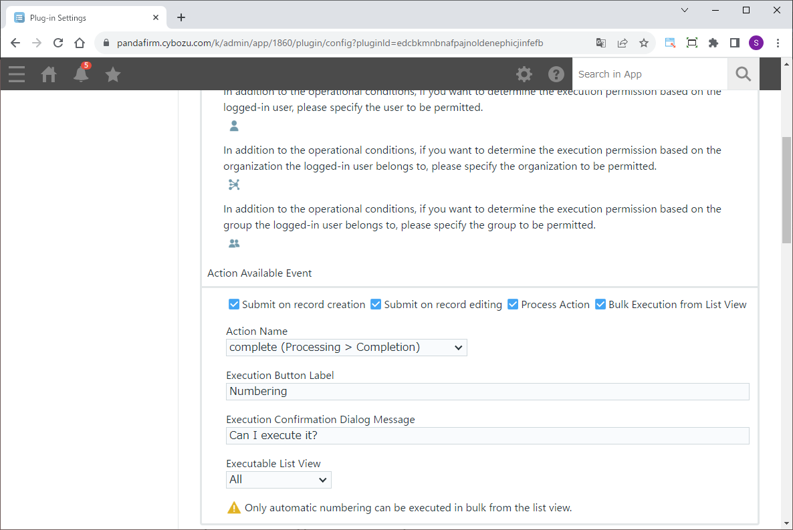
Task: Edit the Execution Button Label field
Action: 487,392
